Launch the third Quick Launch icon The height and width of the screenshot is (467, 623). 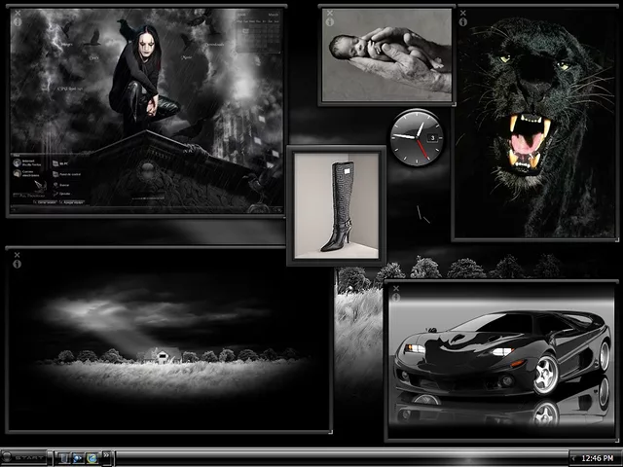tap(92, 457)
